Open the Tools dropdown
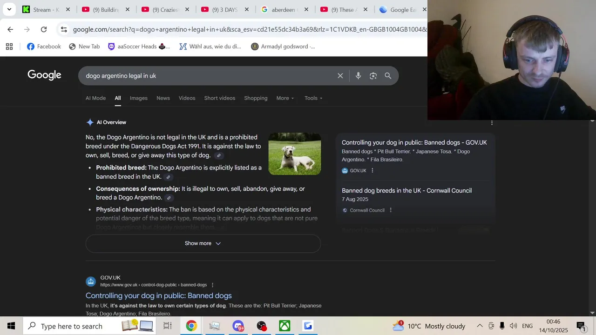The width and height of the screenshot is (596, 335). point(313,98)
